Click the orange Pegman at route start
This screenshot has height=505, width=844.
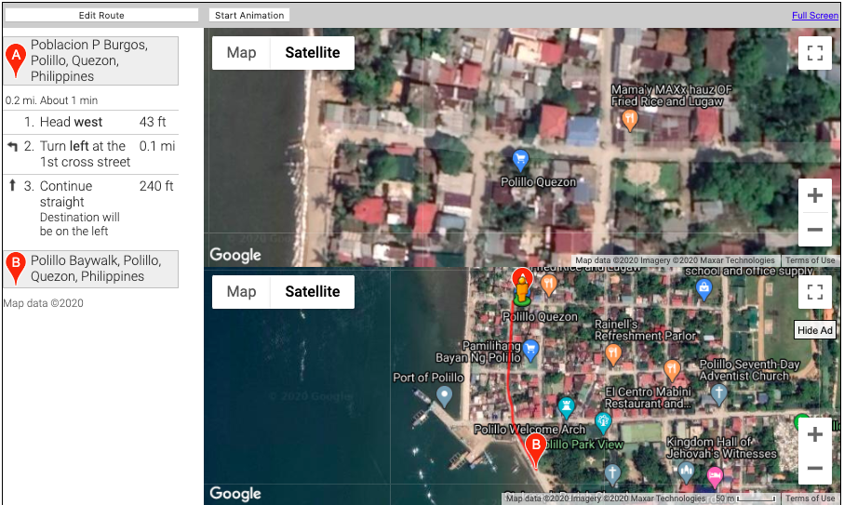click(523, 287)
